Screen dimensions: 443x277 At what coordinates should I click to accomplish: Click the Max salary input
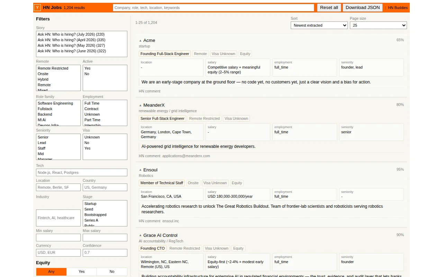[x=105, y=238]
